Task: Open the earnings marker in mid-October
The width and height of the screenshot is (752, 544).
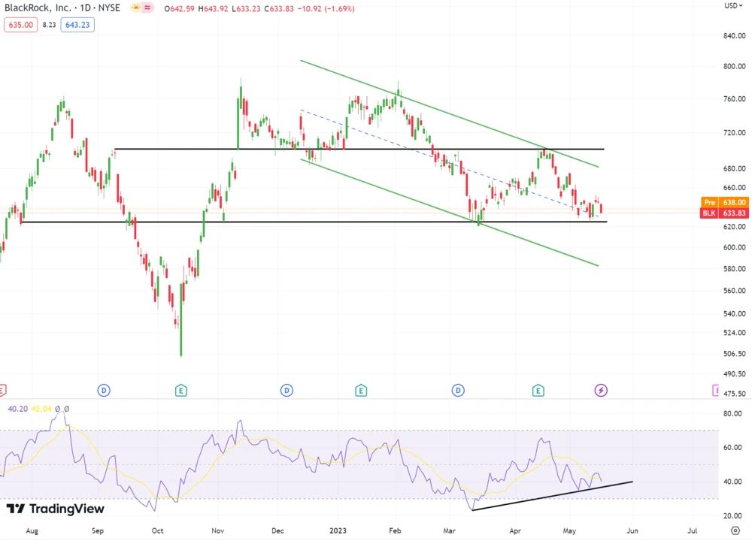Action: click(x=180, y=390)
